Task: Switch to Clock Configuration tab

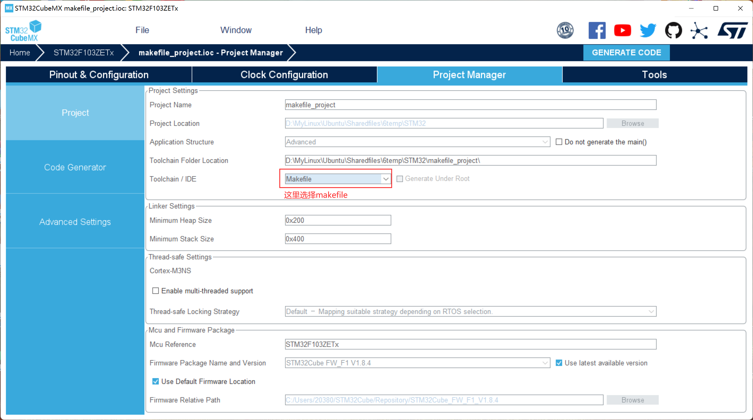Action: point(284,74)
